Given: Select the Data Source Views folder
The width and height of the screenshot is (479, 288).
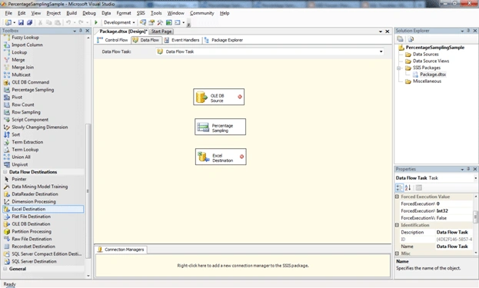Looking at the screenshot, I should 431,61.
